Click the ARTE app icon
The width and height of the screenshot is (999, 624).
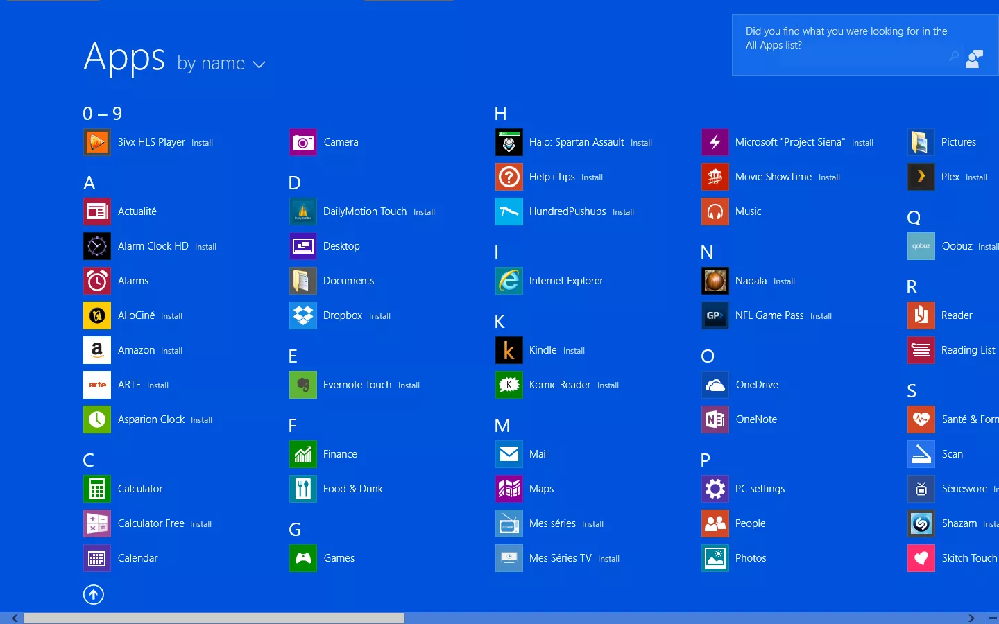pos(97,385)
